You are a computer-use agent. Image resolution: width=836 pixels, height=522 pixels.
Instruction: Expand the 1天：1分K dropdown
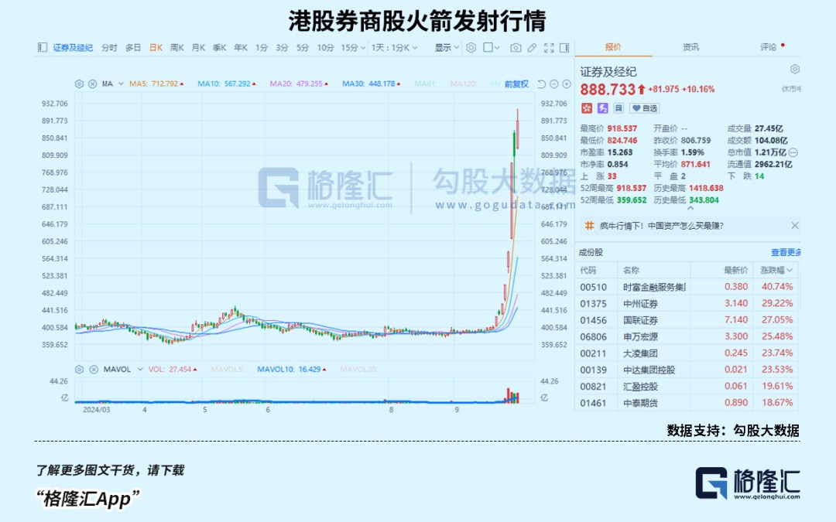click(415, 48)
